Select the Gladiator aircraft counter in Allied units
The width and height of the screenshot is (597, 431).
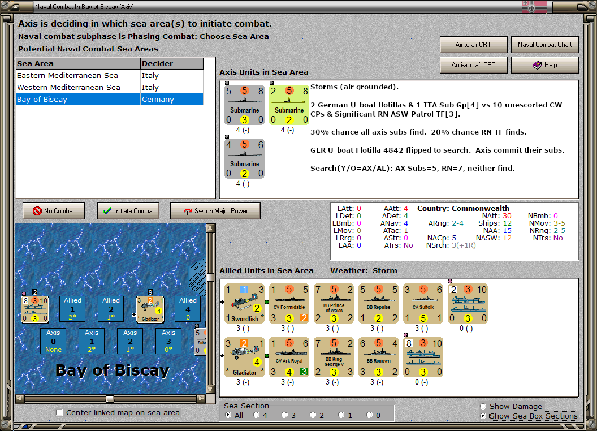click(244, 357)
